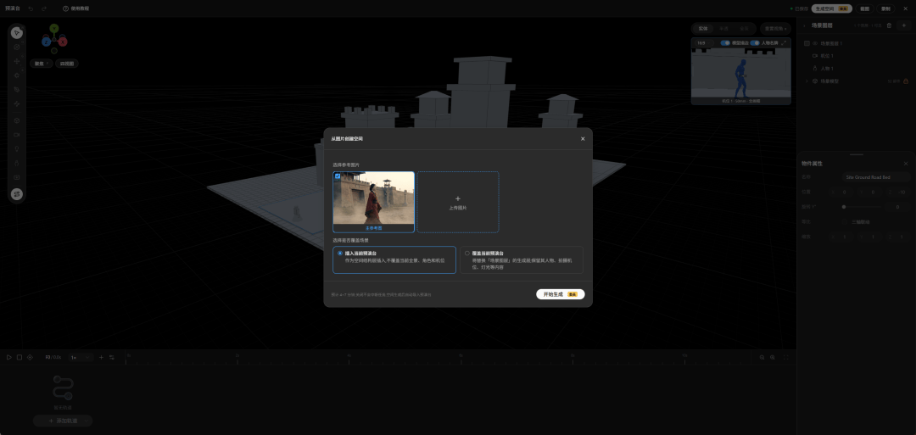The image size is (916, 435).
Task: Toggle the model outline switch in preview
Action: (725, 42)
